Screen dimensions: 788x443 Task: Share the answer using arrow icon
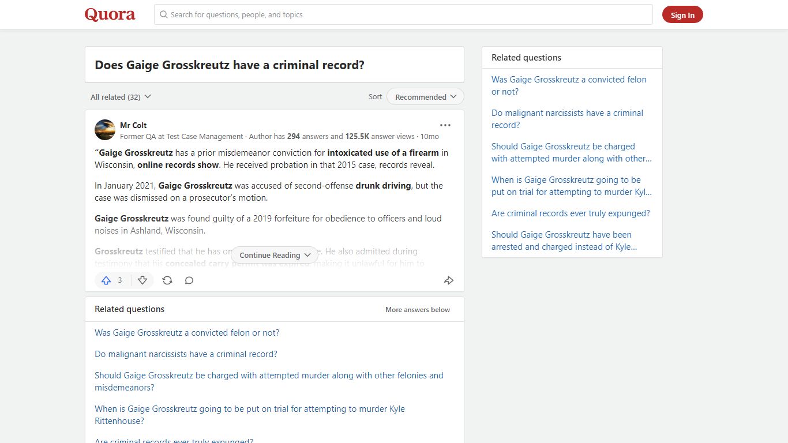[449, 280]
